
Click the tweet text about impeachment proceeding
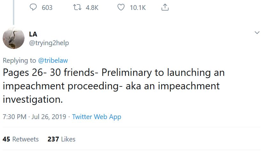coord(113,86)
